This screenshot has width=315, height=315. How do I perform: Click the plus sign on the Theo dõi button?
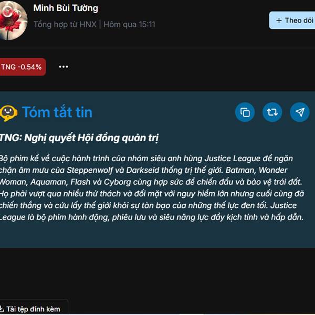click(x=279, y=20)
